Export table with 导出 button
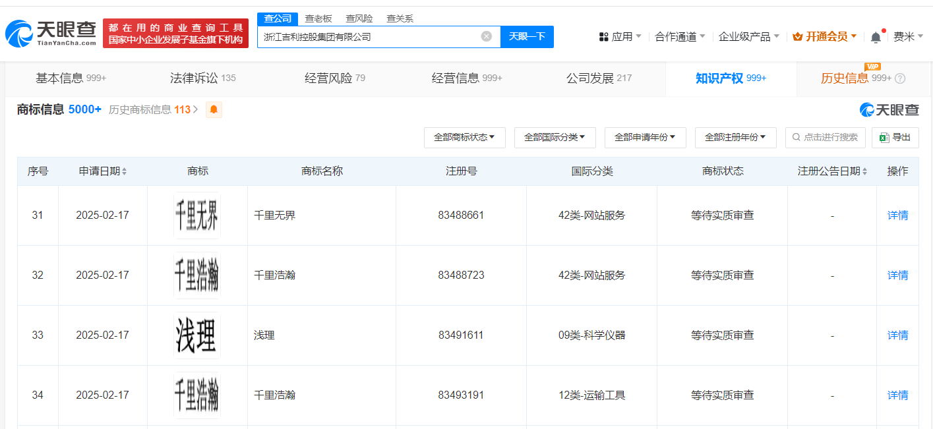 (x=895, y=137)
